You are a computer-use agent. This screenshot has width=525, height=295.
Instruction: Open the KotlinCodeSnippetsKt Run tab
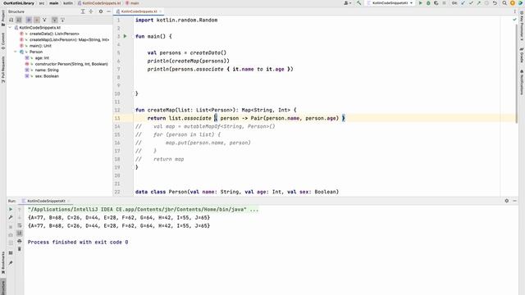point(46,201)
